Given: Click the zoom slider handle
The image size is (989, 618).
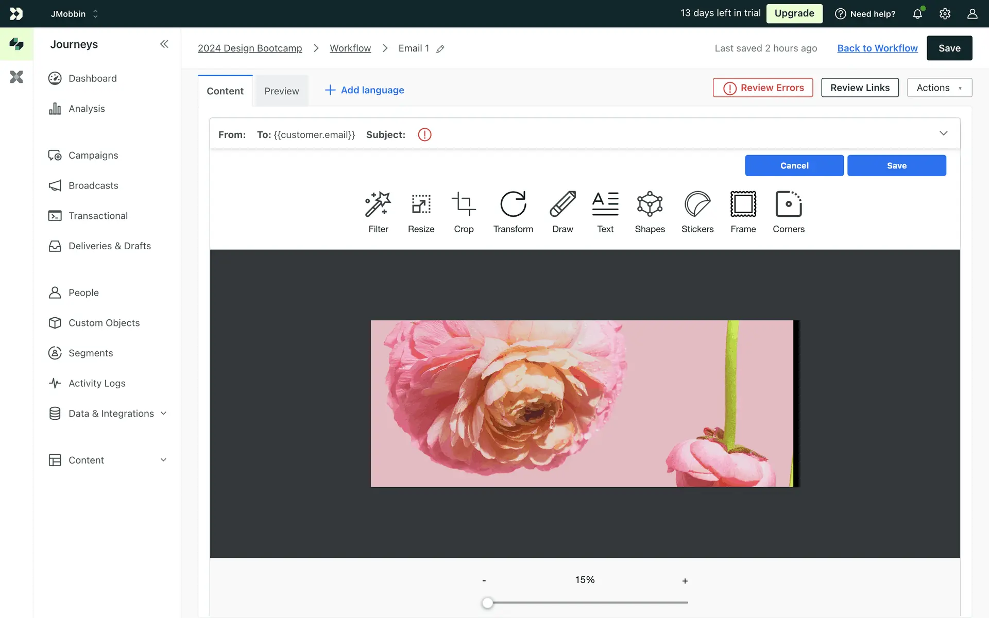Looking at the screenshot, I should point(487,603).
